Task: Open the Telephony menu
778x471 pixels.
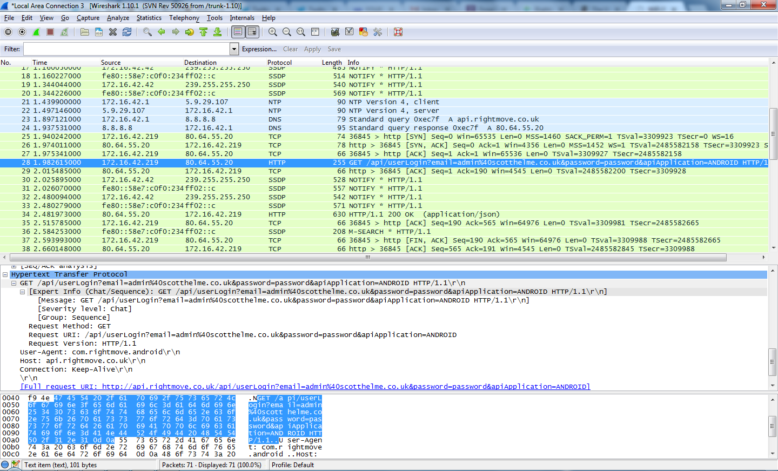Action: [x=184, y=18]
